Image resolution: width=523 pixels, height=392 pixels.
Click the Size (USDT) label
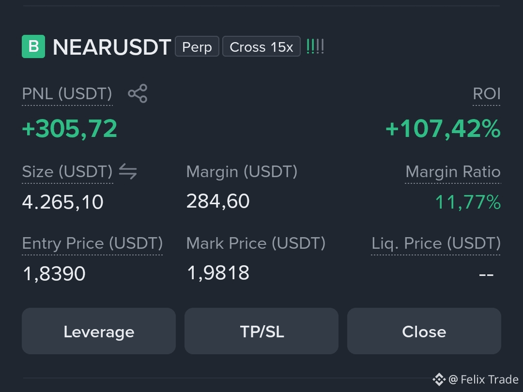(67, 172)
